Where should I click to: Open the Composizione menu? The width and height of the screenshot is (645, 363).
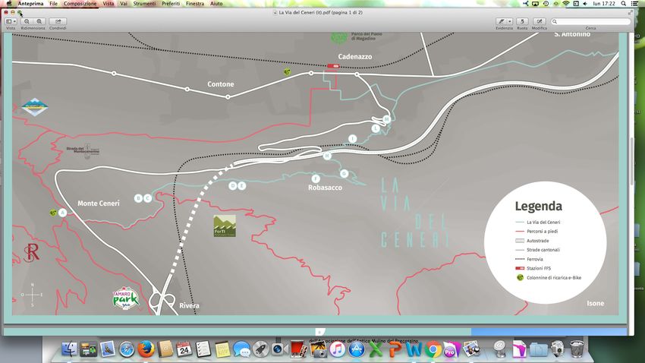pyautogui.click(x=80, y=4)
